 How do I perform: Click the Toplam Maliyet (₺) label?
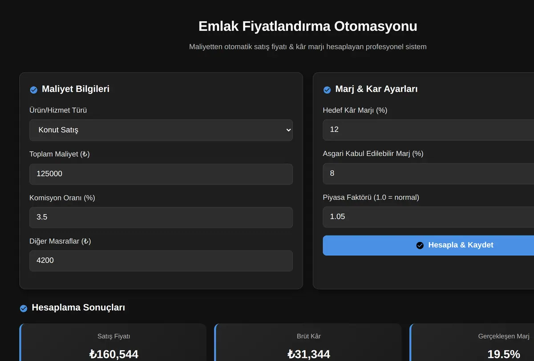point(60,154)
